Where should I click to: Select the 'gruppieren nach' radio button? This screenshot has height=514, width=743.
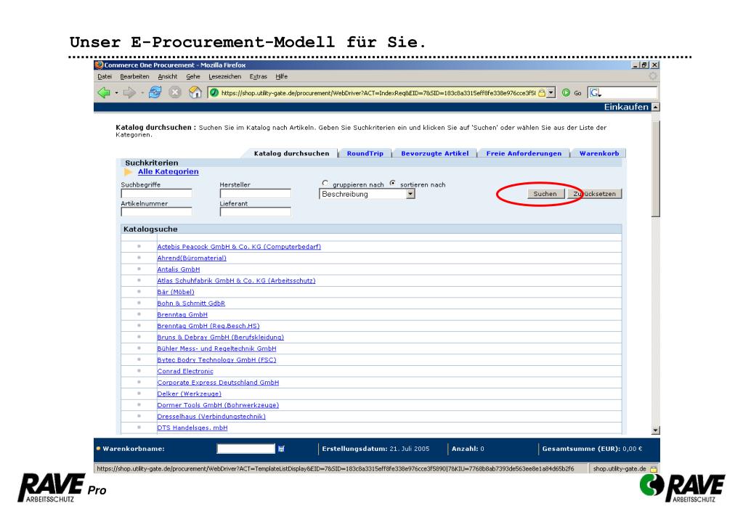325,184
